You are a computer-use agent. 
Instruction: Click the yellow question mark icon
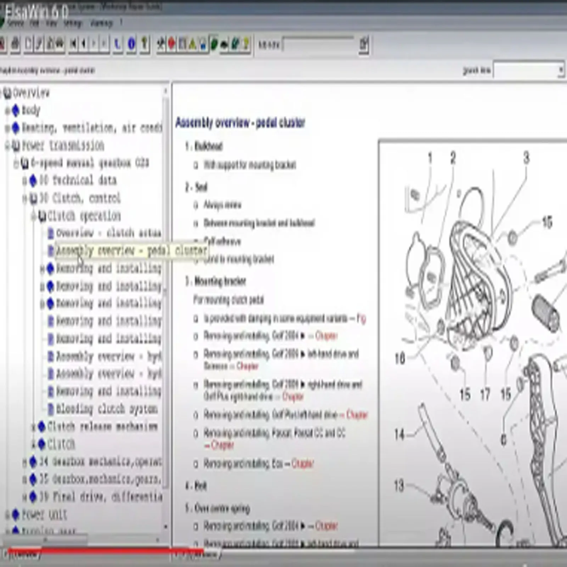(x=246, y=44)
